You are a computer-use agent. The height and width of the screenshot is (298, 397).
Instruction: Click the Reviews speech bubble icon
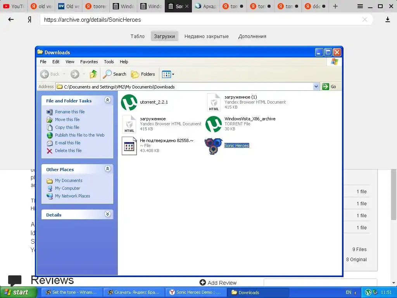15,281
